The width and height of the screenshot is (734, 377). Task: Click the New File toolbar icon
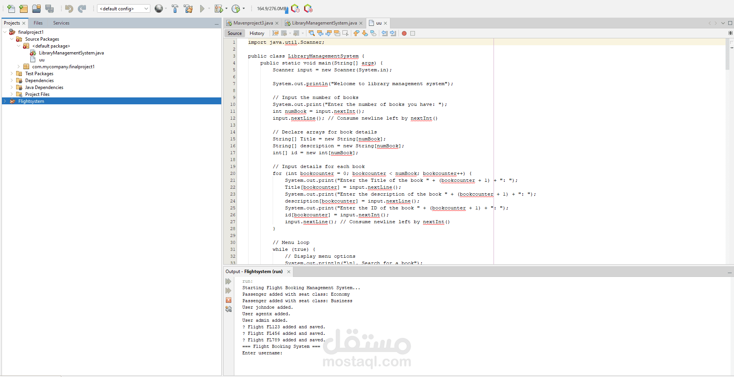pos(11,8)
